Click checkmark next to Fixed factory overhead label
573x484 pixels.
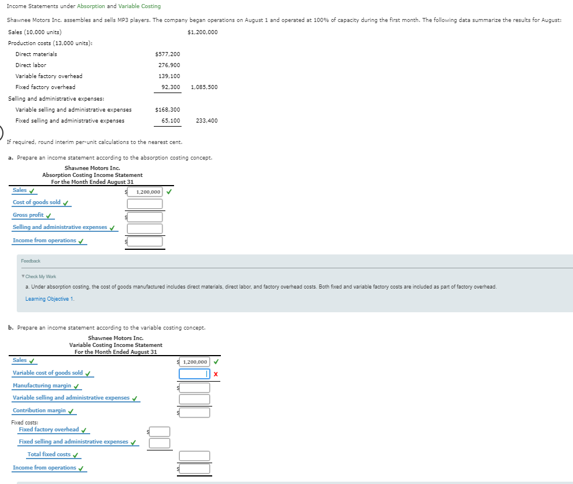(x=84, y=430)
